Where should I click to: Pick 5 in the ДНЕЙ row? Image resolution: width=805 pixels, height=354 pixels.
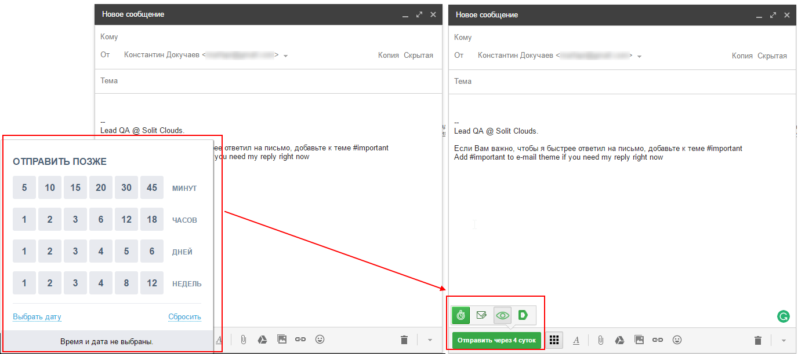point(126,251)
